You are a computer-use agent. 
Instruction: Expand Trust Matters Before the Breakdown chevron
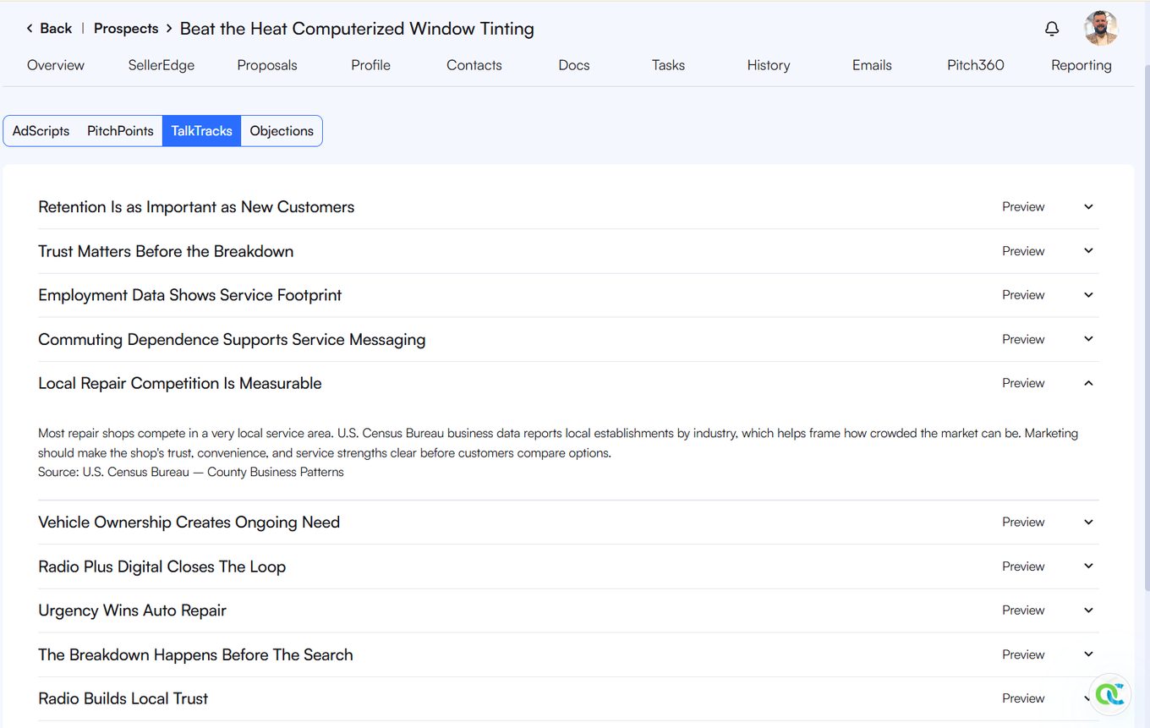(x=1088, y=251)
